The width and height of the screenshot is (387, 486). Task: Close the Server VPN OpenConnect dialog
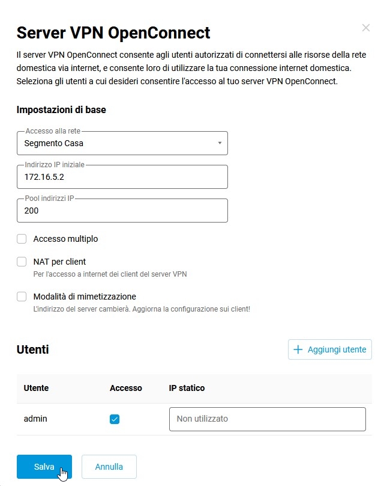click(366, 28)
